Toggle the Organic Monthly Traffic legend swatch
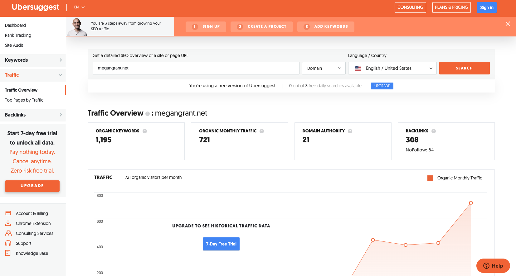The width and height of the screenshot is (516, 276). (x=430, y=178)
